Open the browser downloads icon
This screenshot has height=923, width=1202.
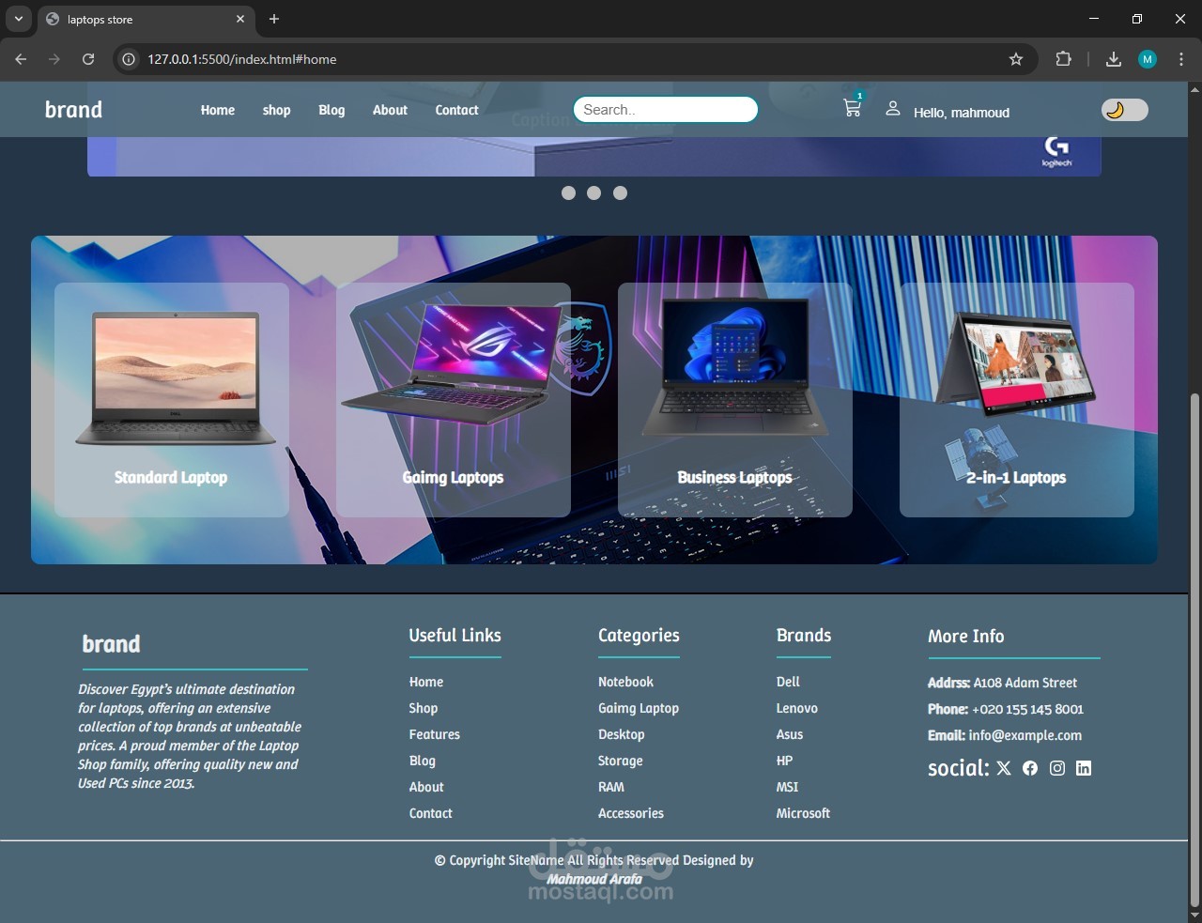tap(1114, 59)
